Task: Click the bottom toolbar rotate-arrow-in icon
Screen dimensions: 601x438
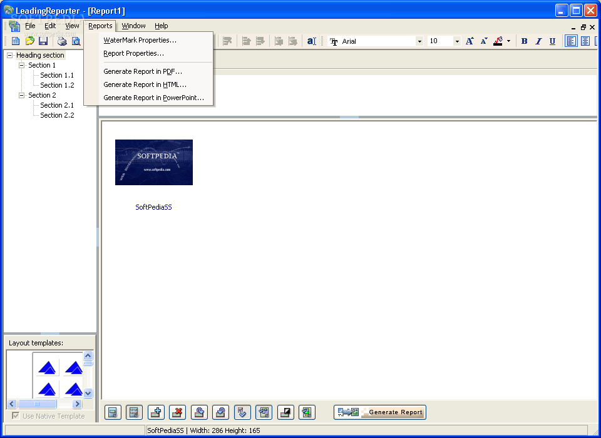Action: click(x=221, y=412)
